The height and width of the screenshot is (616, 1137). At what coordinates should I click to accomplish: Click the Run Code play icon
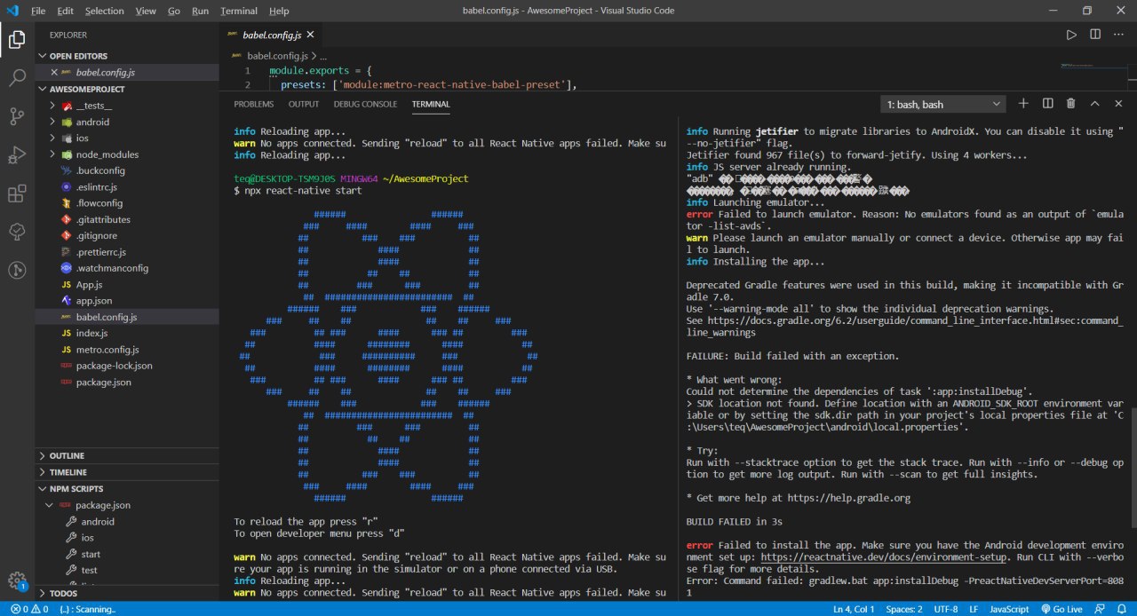pos(1071,35)
